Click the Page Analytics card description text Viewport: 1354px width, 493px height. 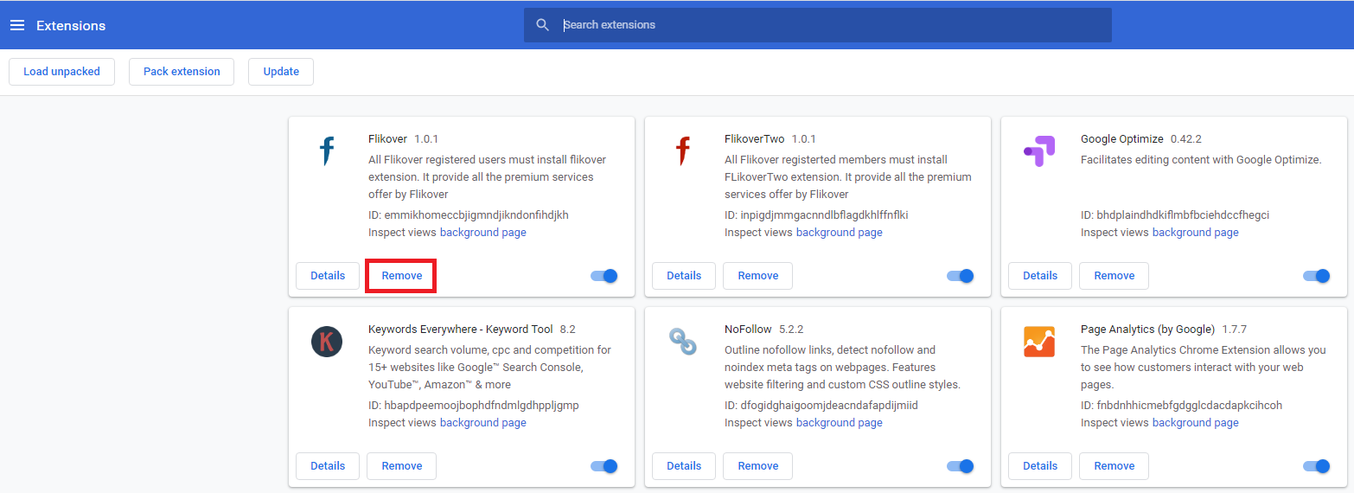1204,368
